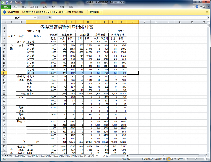This screenshot has width=211, height=162.
Task: Click the Name Box showing M16
Action: coord(18,18)
